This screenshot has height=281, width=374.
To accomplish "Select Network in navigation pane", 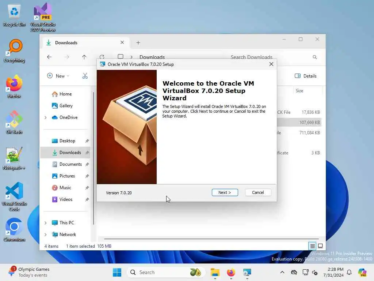I will point(64,235).
